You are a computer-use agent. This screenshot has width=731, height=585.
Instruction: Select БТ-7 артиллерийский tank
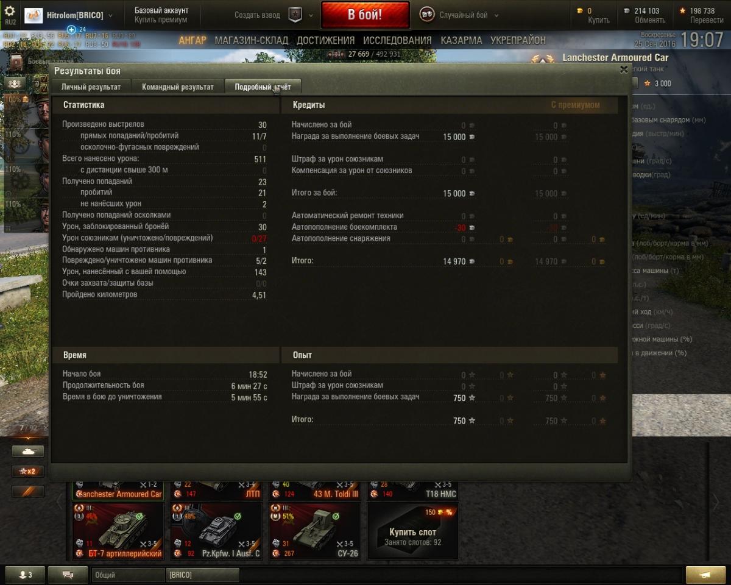[118, 531]
